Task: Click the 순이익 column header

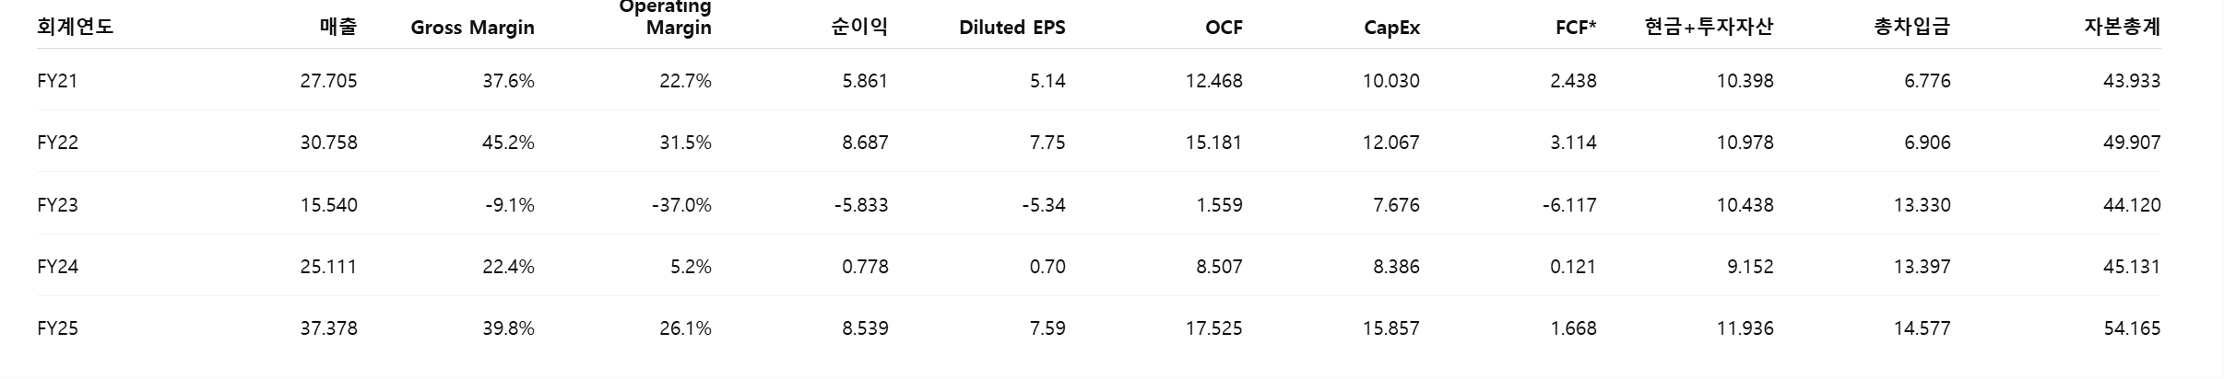Action: pyautogui.click(x=859, y=27)
